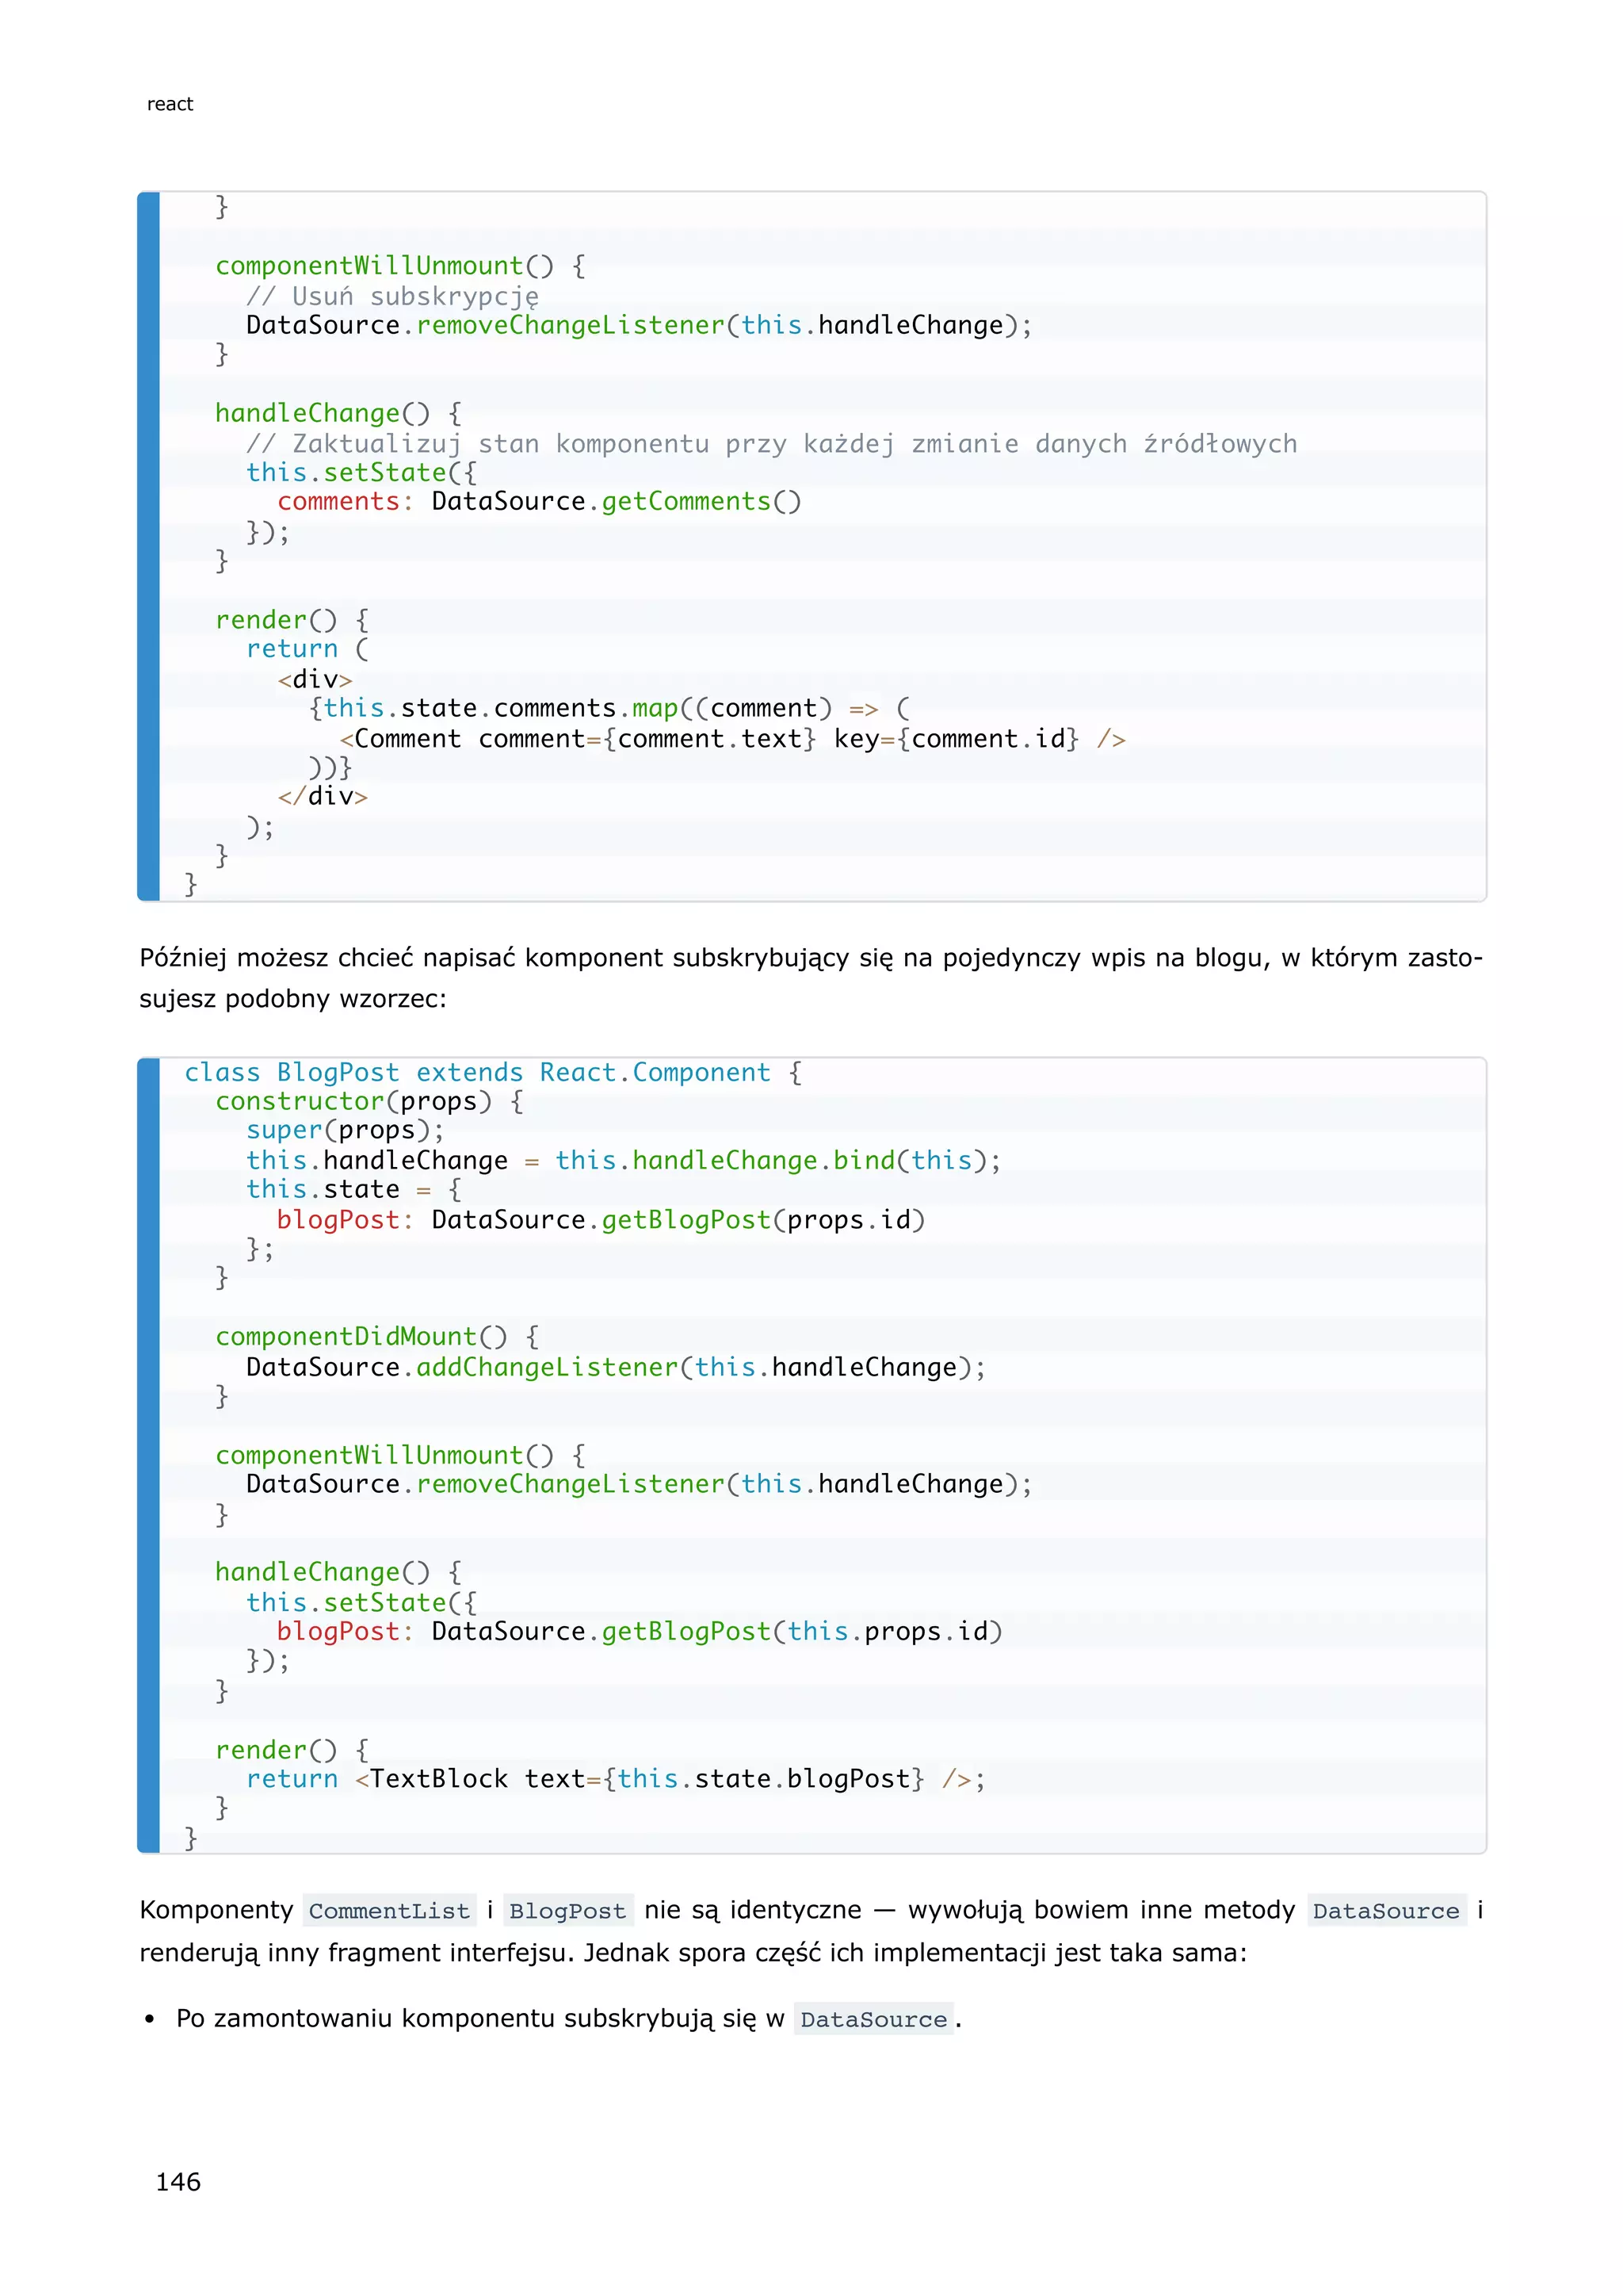
Task: Click the Comment JSX element line
Action: click(x=731, y=738)
